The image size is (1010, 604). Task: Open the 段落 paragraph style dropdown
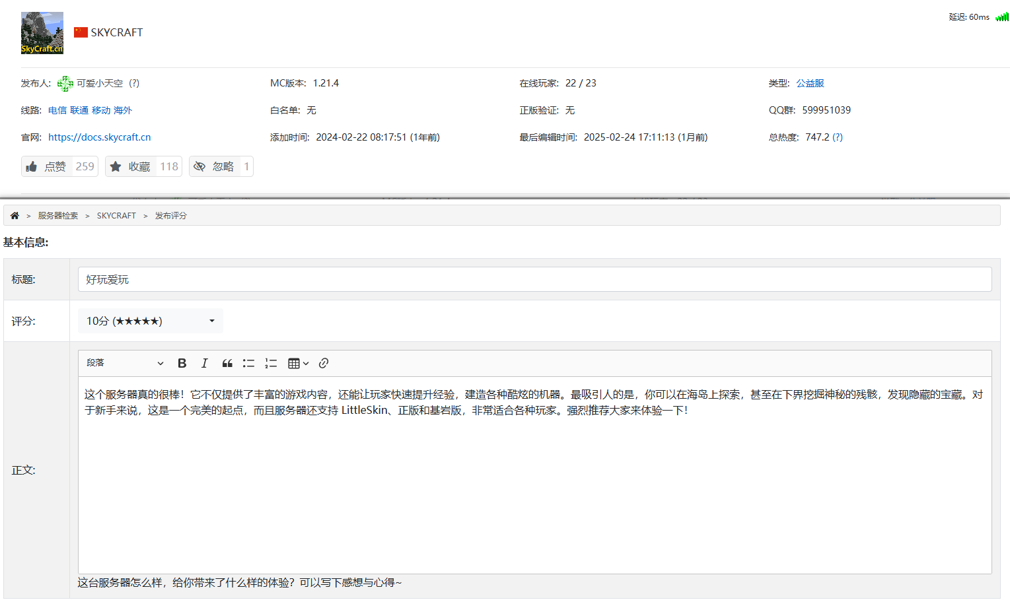point(124,363)
